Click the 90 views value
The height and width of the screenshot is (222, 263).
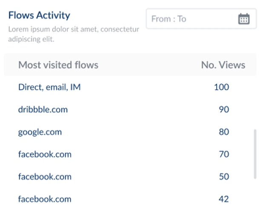224,109
